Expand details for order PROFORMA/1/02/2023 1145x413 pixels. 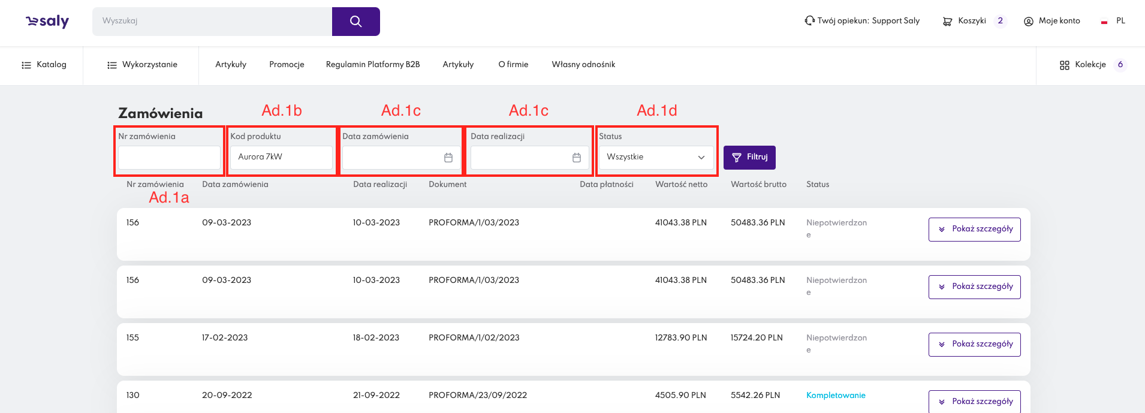tap(974, 345)
